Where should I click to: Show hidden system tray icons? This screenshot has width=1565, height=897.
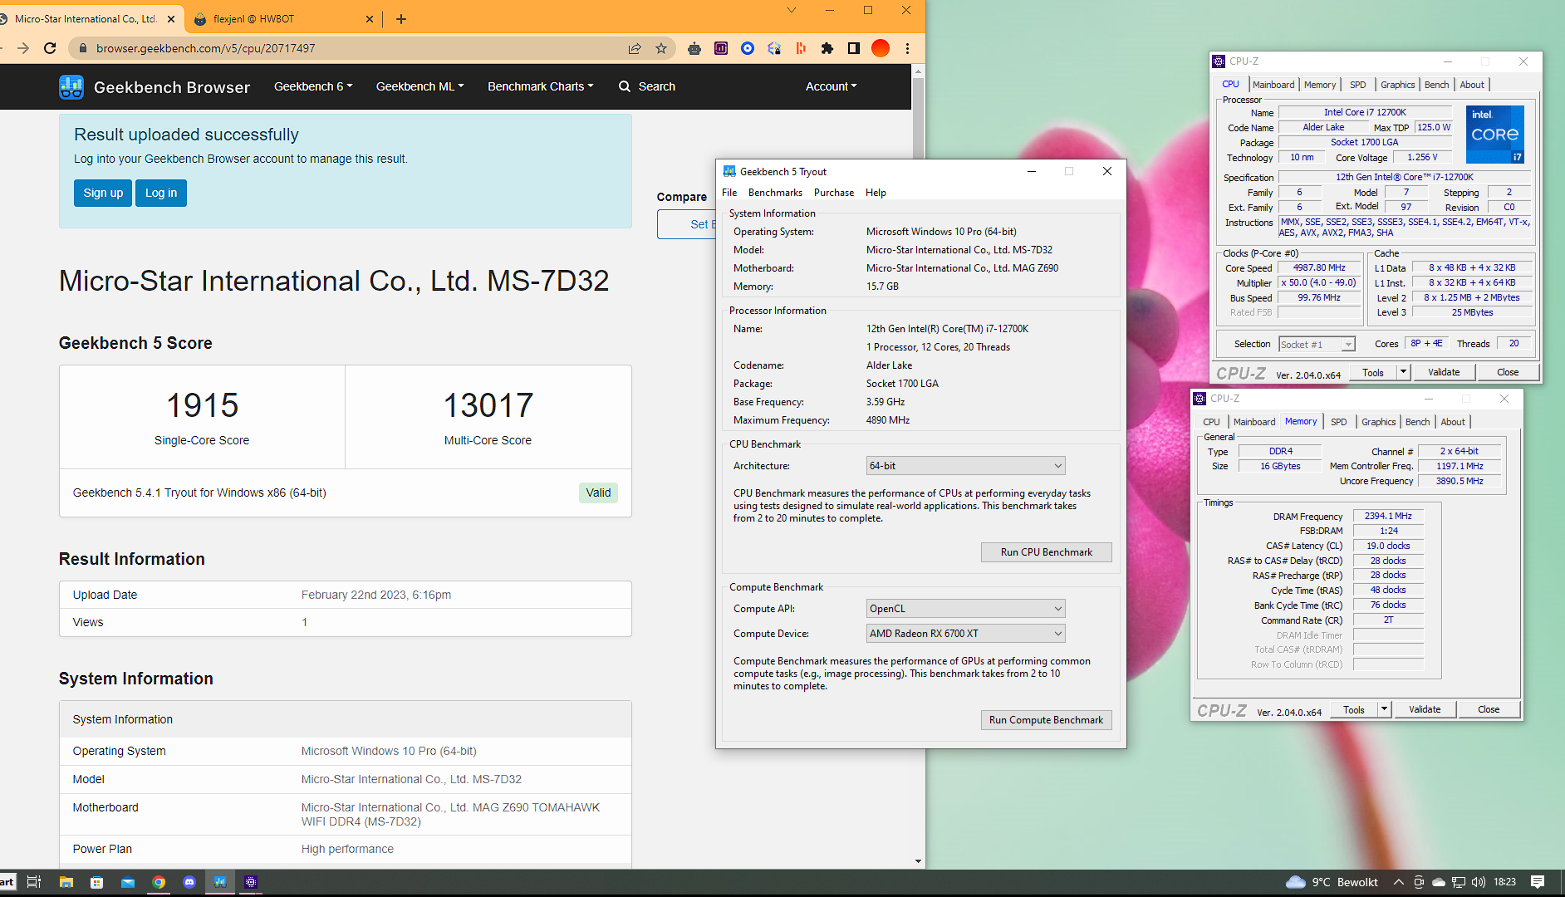[1399, 882]
